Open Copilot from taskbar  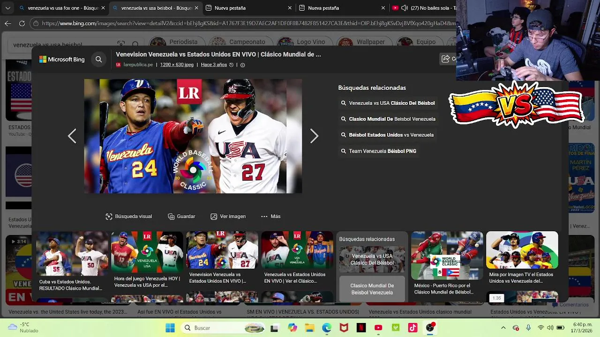pos(292,328)
